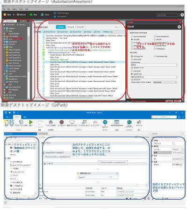Click the specific cell address input field
Image resolution: width=187 pixels, height=209 pixels.
coord(154,77)
